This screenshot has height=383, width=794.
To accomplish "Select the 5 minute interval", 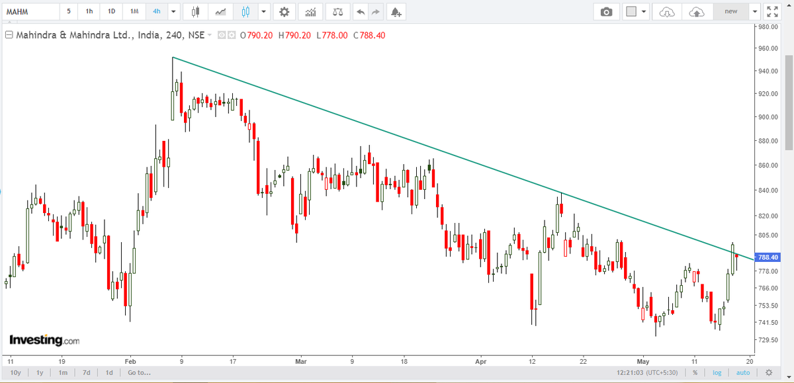I will 69,12.
